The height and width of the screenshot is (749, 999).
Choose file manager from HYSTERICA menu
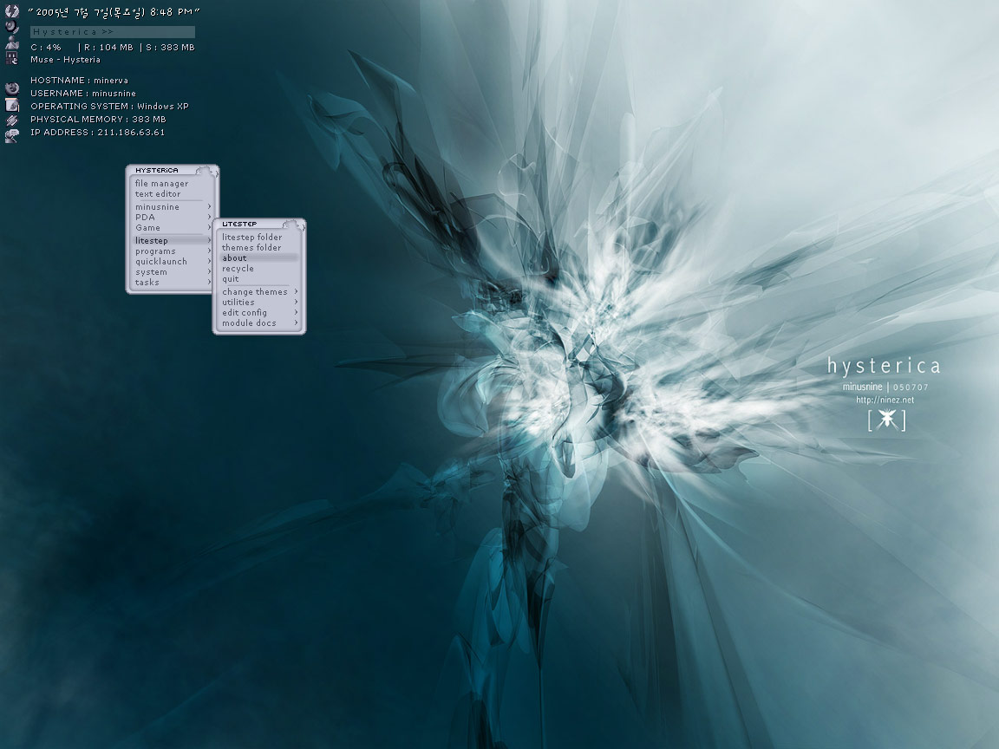coord(158,183)
